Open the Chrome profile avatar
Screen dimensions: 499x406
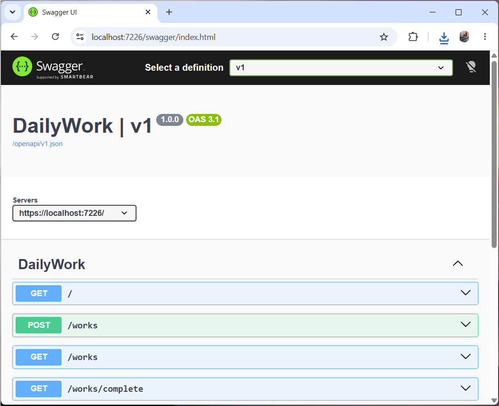(465, 37)
